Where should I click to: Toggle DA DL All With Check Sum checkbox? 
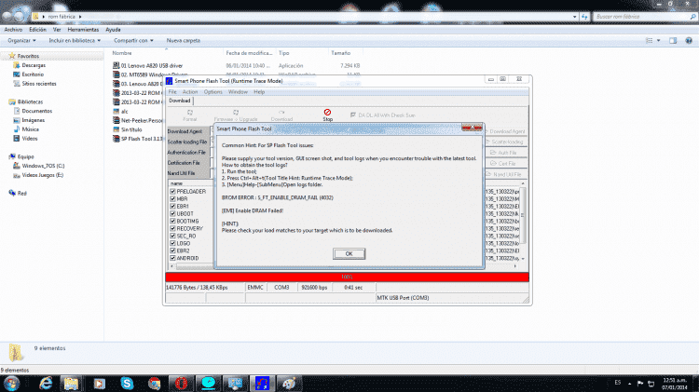point(353,115)
